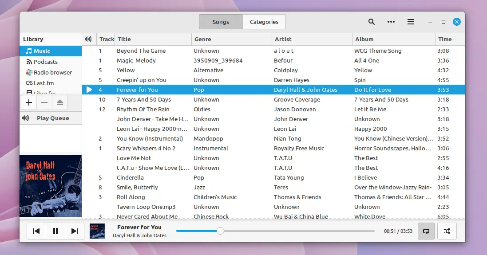487x255 pixels.
Task: Click the plus add playlist button
Action: (29, 102)
